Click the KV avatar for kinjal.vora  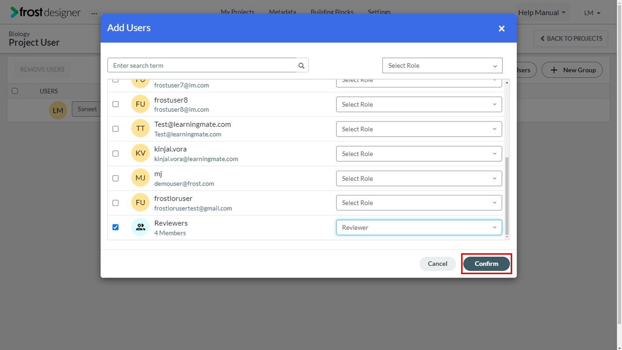tap(140, 153)
